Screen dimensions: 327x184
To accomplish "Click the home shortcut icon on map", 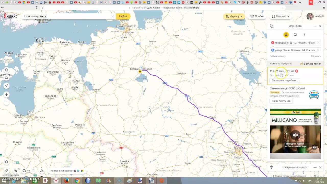I will (6, 70).
